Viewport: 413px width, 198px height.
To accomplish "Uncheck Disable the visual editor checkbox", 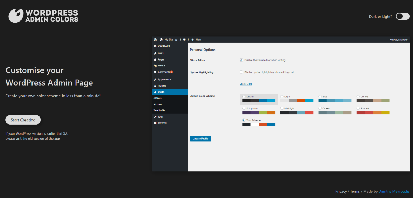I will (x=241, y=60).
